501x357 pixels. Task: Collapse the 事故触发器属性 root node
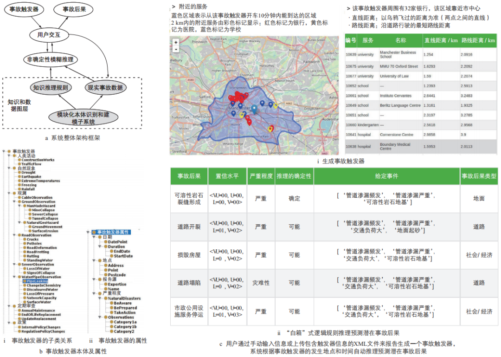[89, 232]
